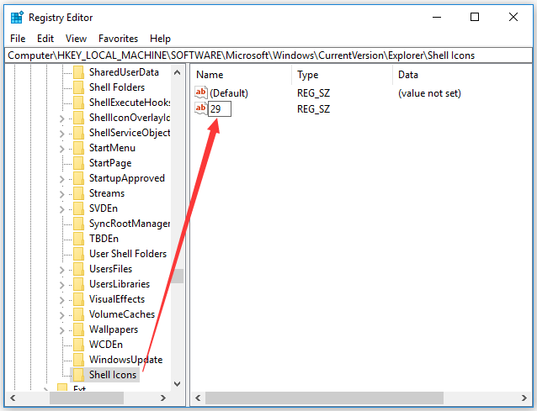Select the ShellExecuteHooks folder icon

[79, 103]
